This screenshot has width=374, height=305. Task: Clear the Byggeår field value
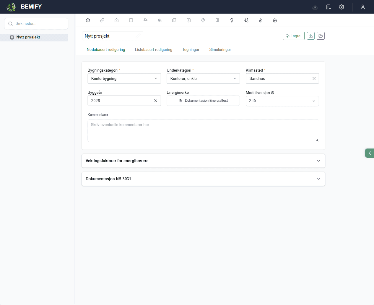(x=156, y=101)
